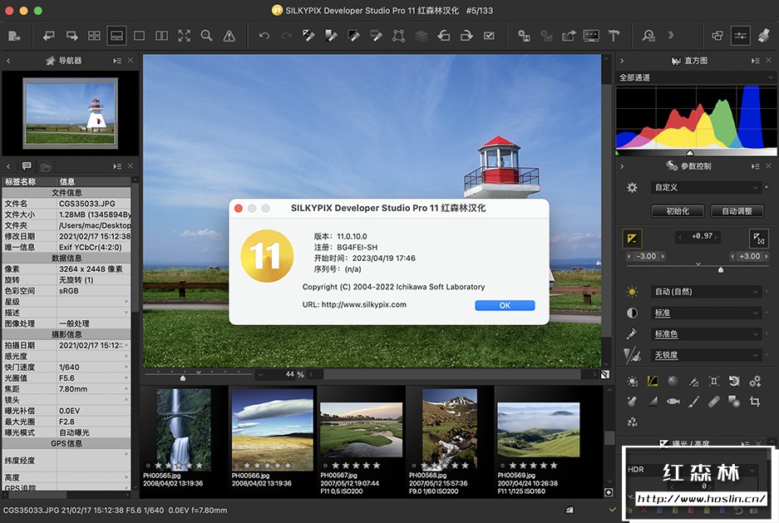Click the fit-to-screen arrows icon

pos(184,36)
